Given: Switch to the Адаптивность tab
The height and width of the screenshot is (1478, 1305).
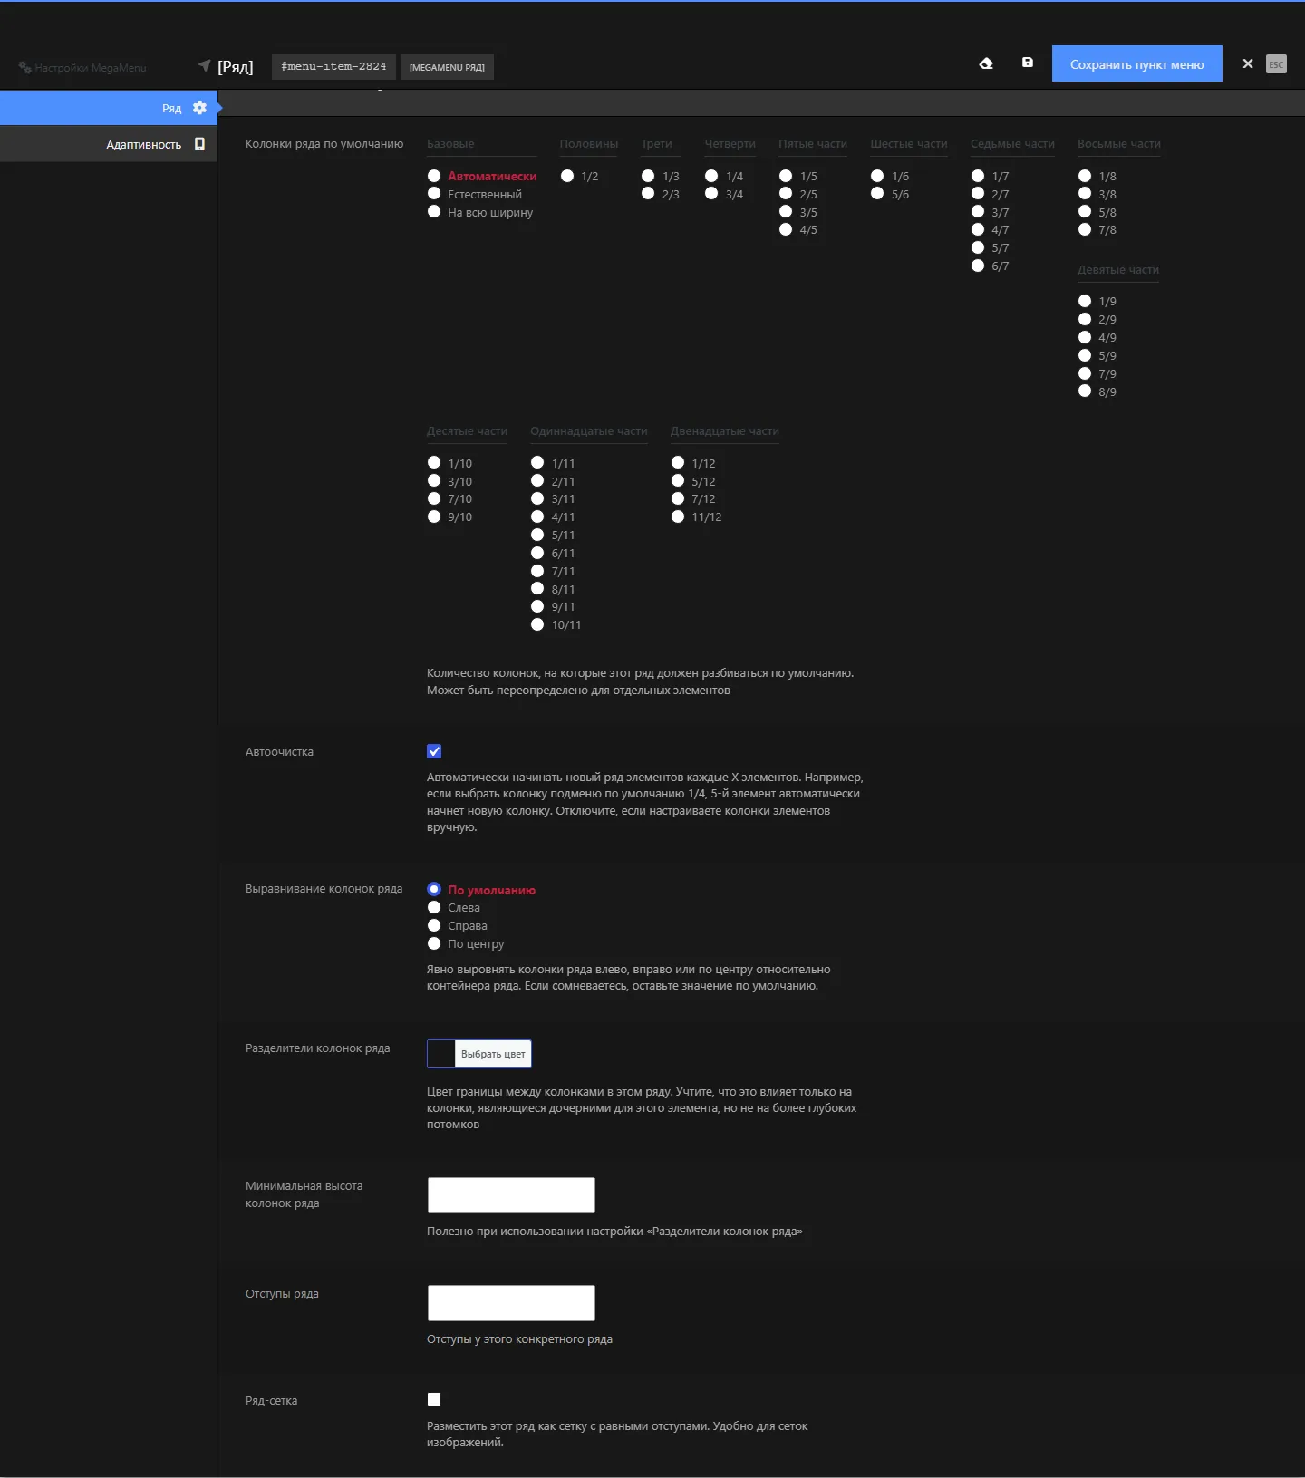Looking at the screenshot, I should 109,144.
